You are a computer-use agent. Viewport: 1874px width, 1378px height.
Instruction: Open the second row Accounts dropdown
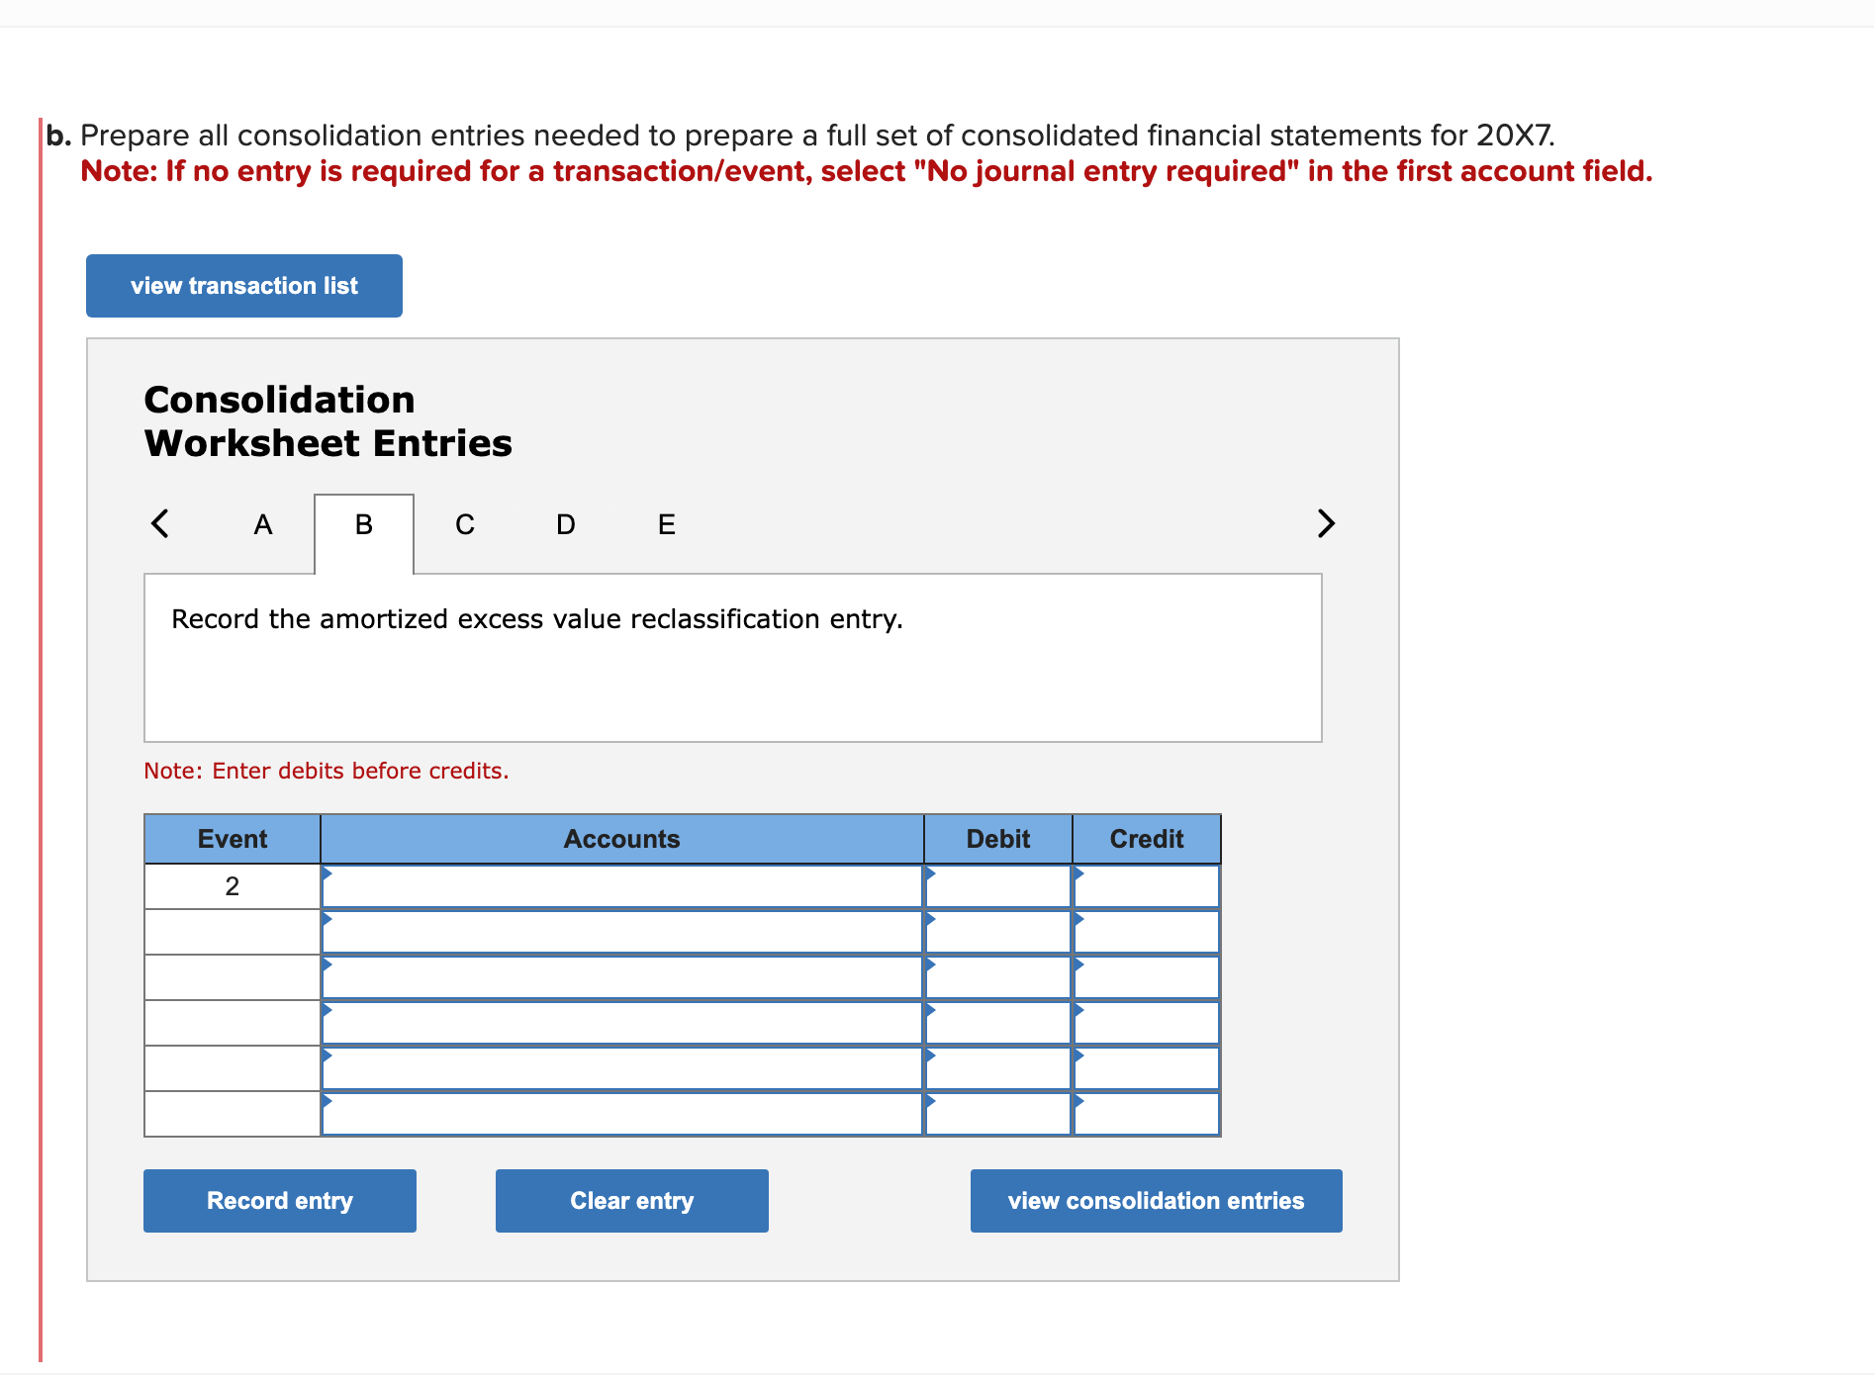pyautogui.click(x=620, y=931)
